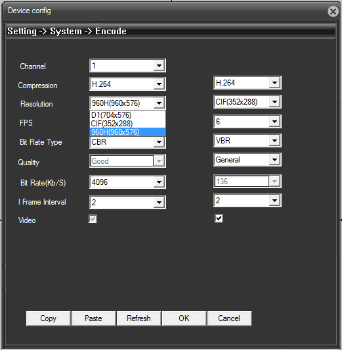Open VBR Bit Rate Type dropdown
Viewport: 342px width, 350px height.
[247, 141]
